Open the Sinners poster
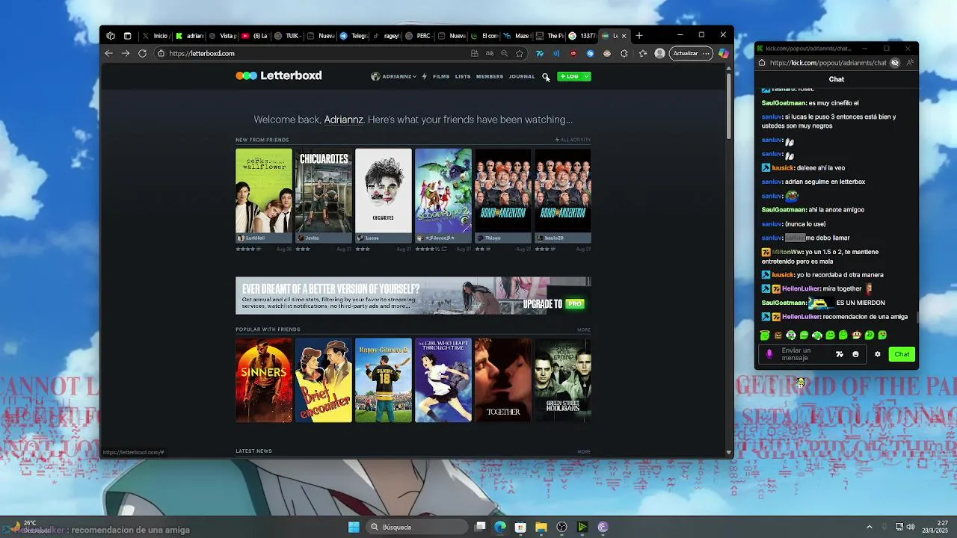This screenshot has height=538, width=957. coord(264,380)
